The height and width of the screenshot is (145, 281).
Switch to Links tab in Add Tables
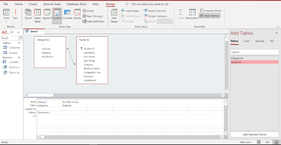247,41
